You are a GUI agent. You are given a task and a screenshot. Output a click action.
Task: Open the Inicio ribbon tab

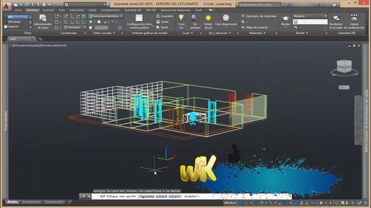18,10
